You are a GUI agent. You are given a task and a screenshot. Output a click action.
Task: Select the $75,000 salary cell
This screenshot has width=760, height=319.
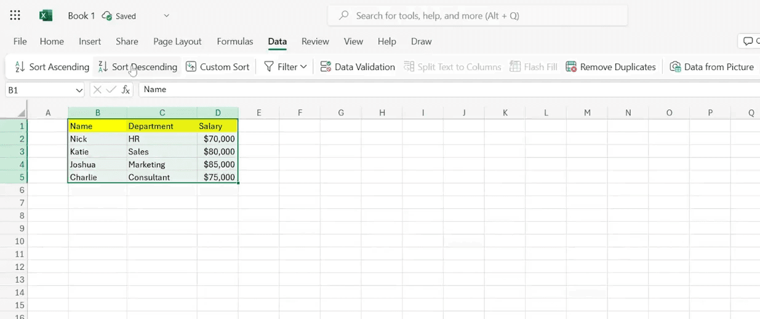(x=218, y=177)
